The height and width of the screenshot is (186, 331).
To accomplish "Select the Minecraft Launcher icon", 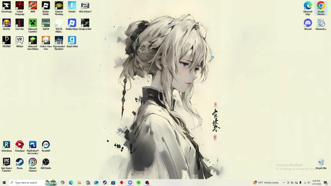I will point(33,26).
